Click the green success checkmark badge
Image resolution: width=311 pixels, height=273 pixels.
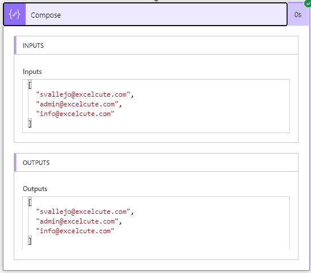point(308,3)
